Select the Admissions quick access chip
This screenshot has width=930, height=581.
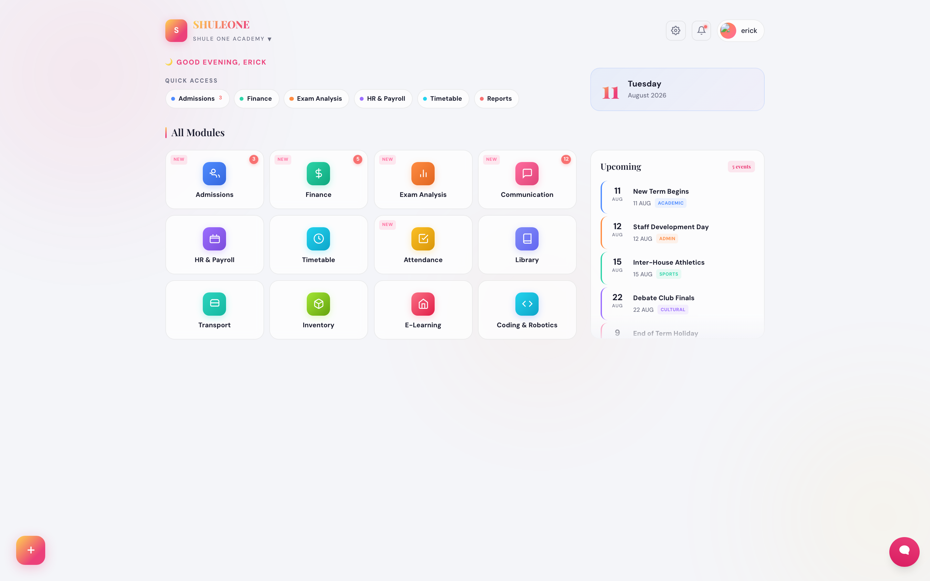pos(198,99)
